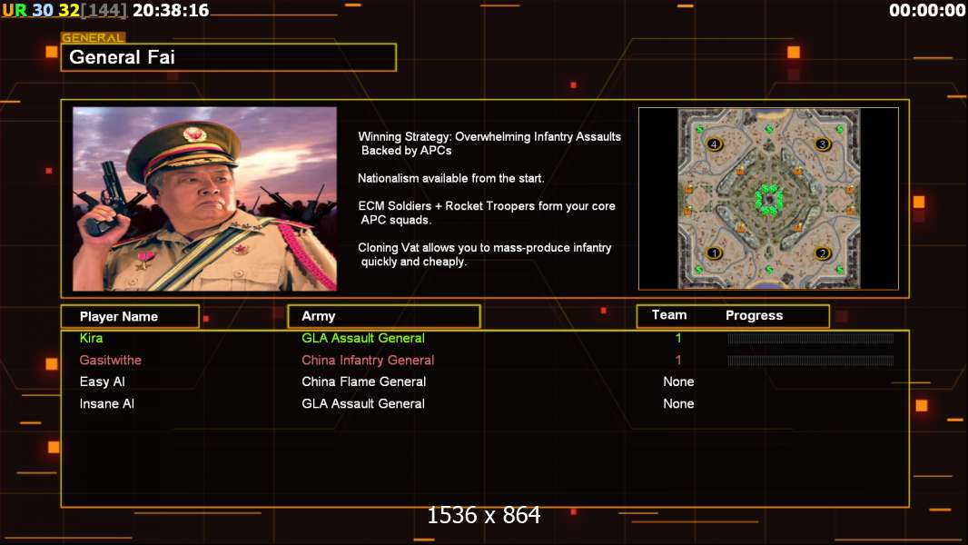The width and height of the screenshot is (968, 545).
Task: Click the Progress column heading
Action: pos(755,315)
